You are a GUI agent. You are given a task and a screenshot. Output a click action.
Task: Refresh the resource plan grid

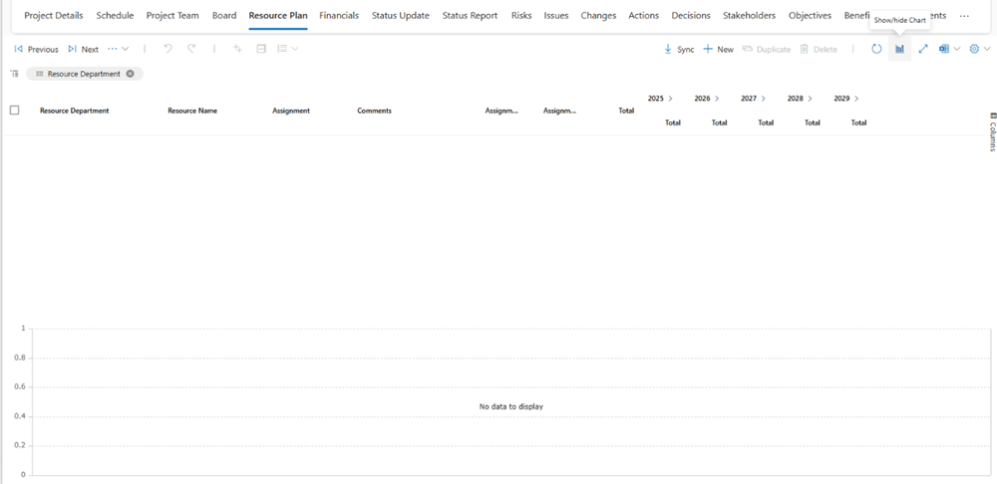click(876, 49)
